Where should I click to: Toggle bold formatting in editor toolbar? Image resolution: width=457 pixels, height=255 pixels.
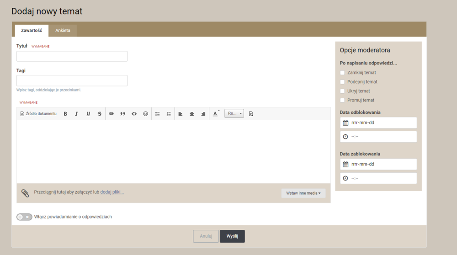(65, 114)
